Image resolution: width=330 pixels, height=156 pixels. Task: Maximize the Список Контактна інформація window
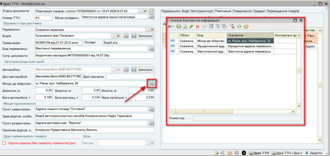[295, 20]
